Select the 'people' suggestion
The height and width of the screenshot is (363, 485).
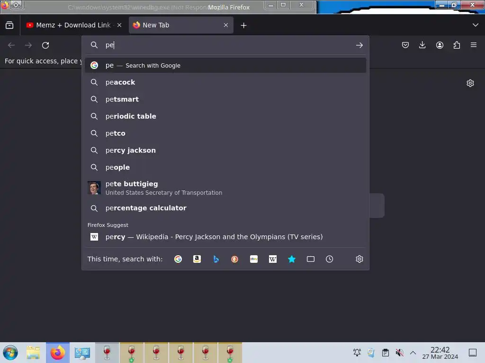[x=225, y=167]
